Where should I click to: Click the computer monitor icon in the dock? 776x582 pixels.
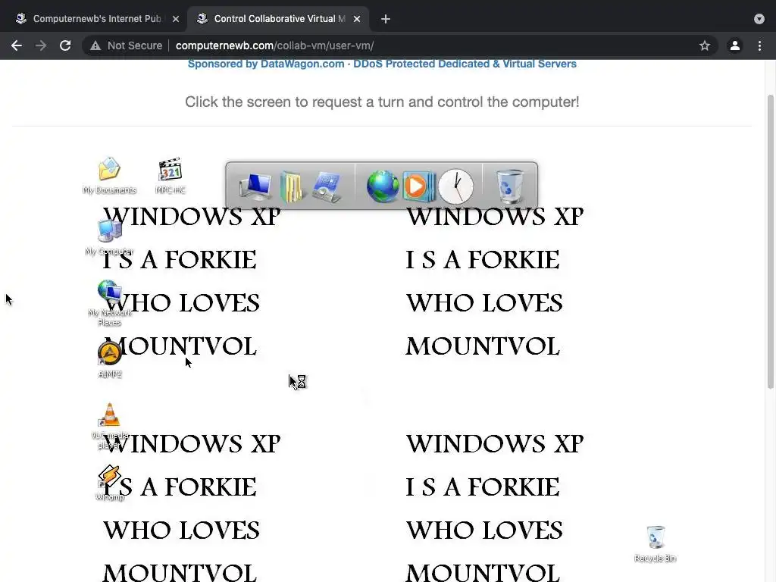(x=255, y=187)
